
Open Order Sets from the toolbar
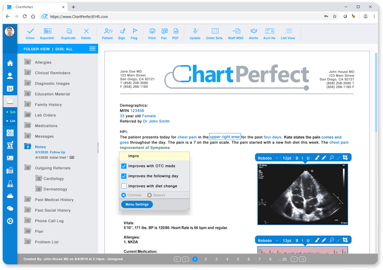(214, 33)
